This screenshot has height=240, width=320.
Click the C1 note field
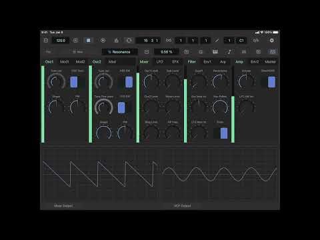[x=241, y=41]
